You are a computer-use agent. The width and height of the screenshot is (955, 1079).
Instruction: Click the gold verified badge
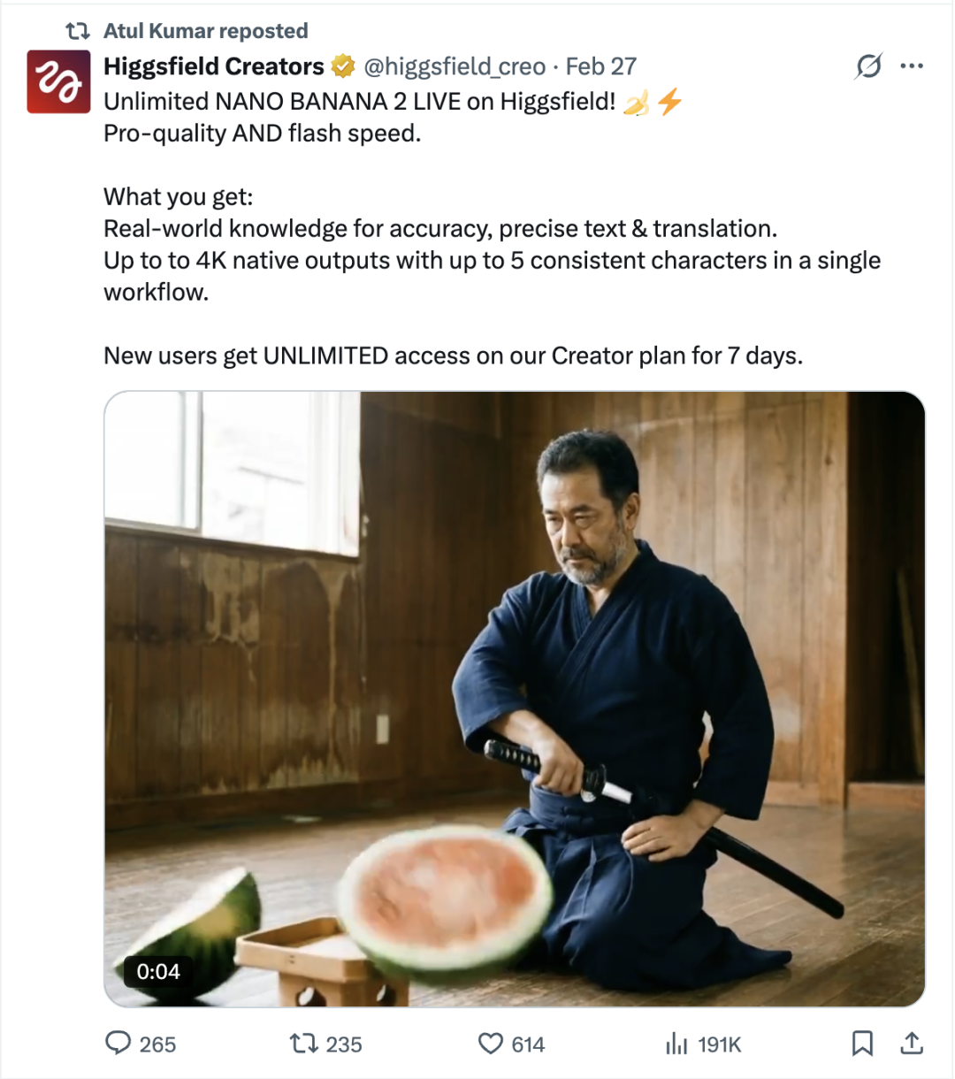343,66
